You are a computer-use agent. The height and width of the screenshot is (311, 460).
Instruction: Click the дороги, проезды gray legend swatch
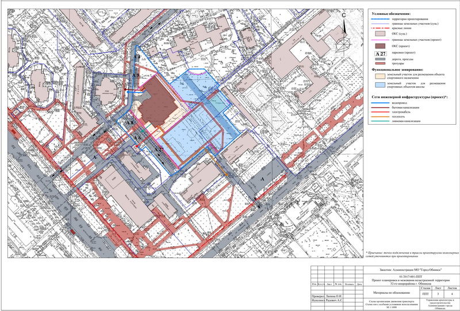click(x=379, y=59)
